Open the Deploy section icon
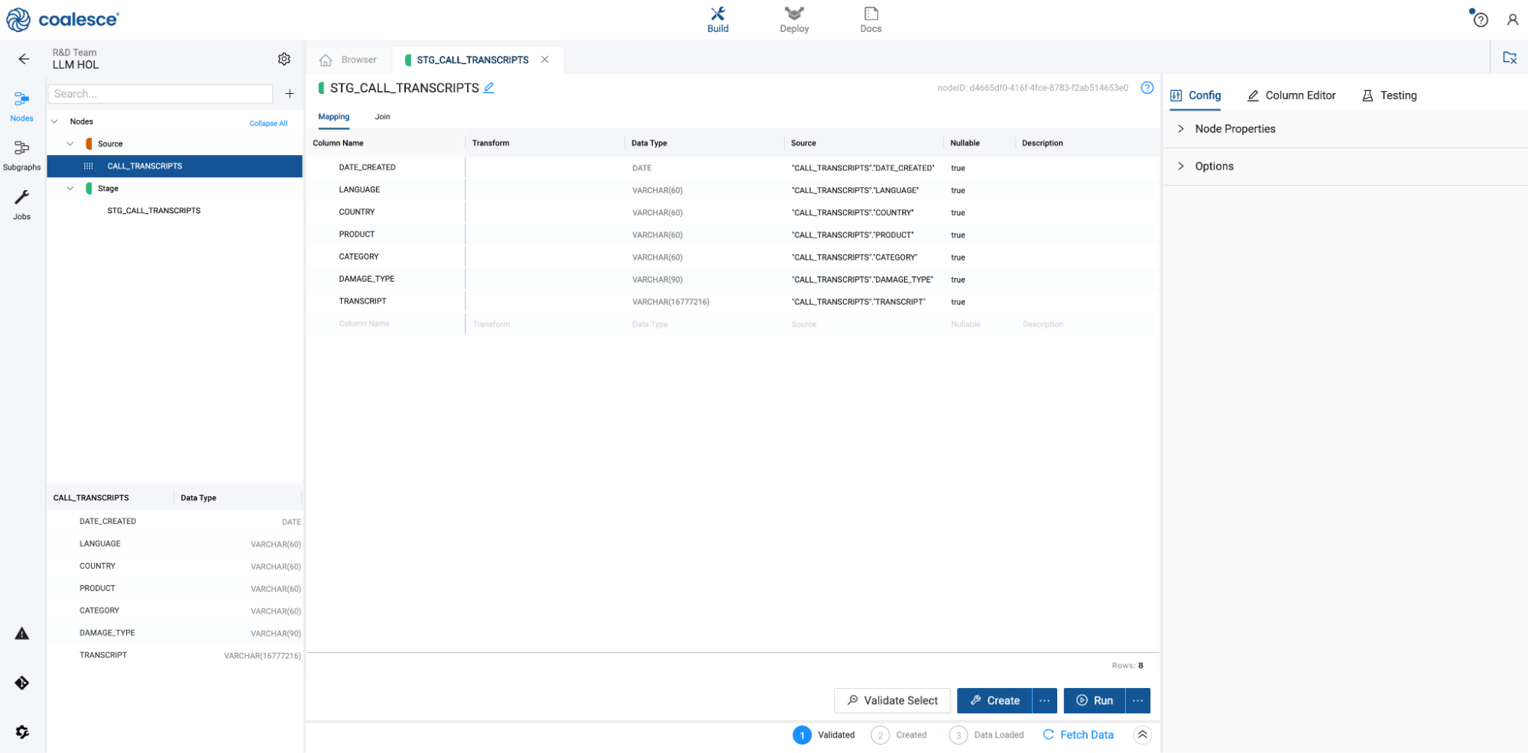 click(x=793, y=20)
